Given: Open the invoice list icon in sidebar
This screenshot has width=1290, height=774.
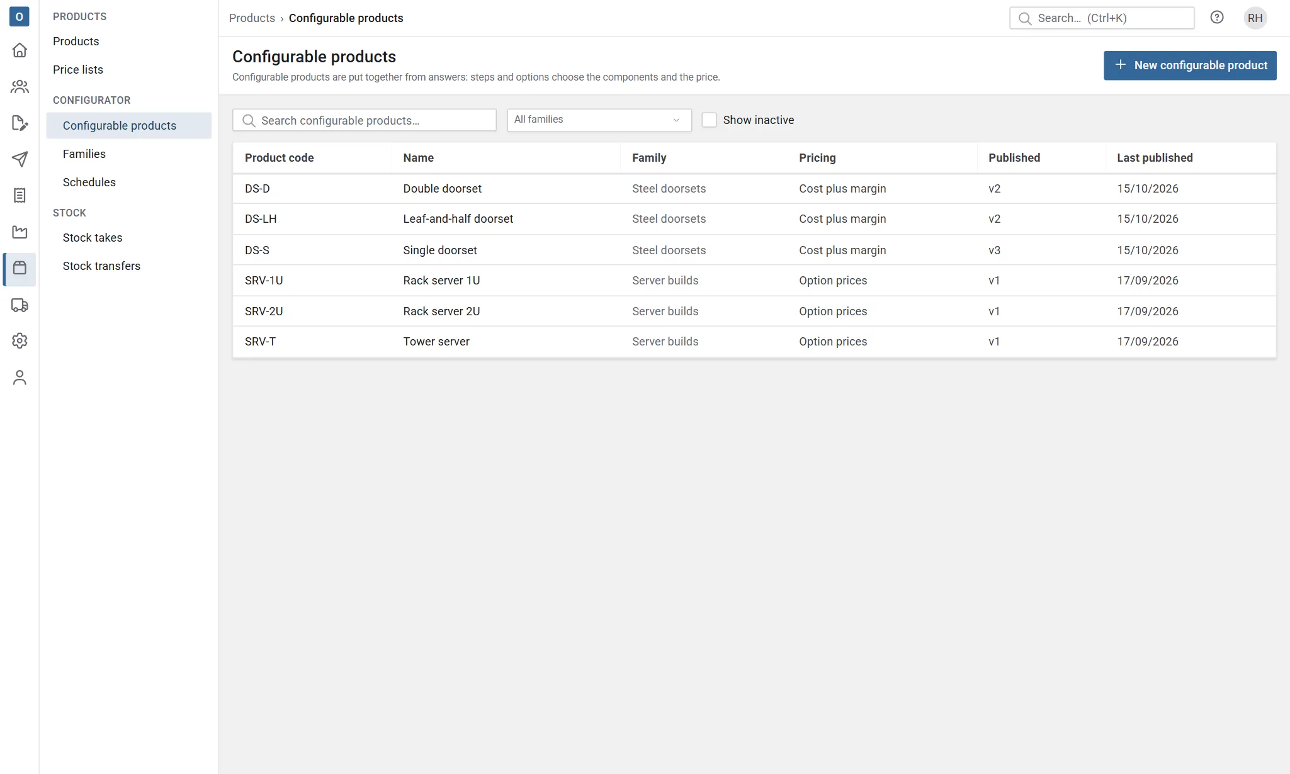Looking at the screenshot, I should [20, 196].
